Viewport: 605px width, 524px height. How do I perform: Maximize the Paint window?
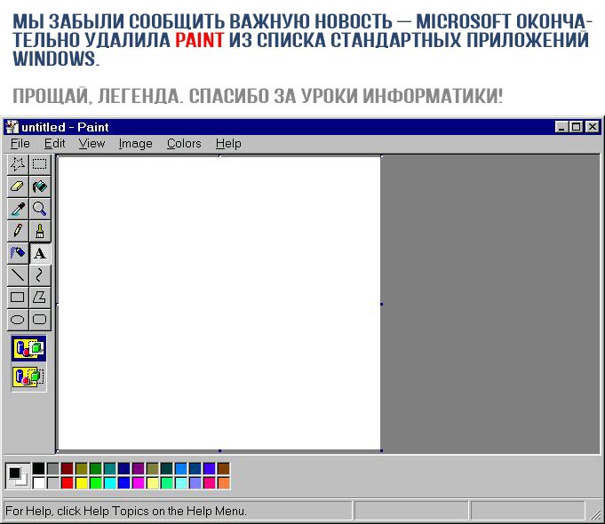pos(577,127)
